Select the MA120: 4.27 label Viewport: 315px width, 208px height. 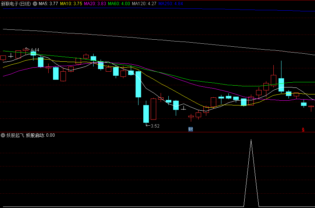(144, 4)
